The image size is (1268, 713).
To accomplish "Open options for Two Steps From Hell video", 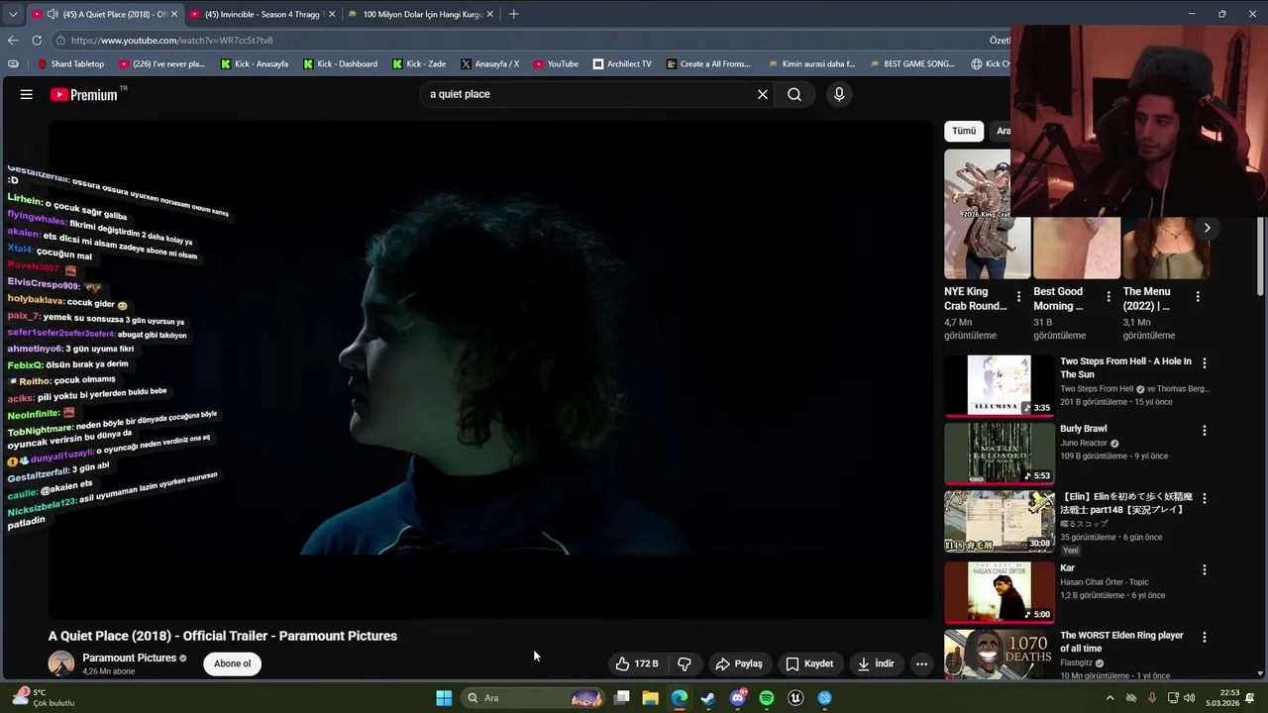I will coord(1205,363).
